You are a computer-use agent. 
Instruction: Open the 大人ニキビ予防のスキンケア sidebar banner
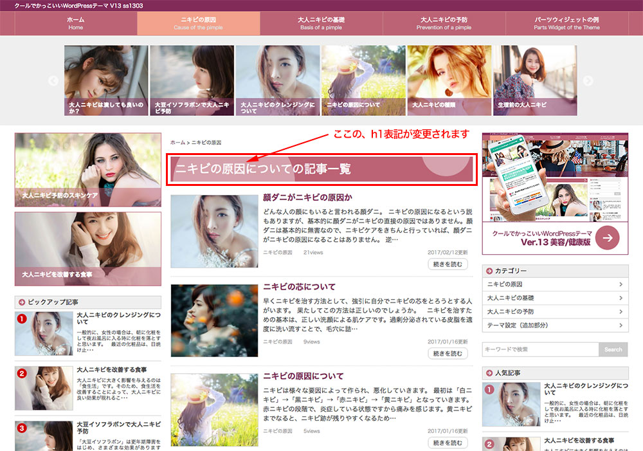point(88,170)
